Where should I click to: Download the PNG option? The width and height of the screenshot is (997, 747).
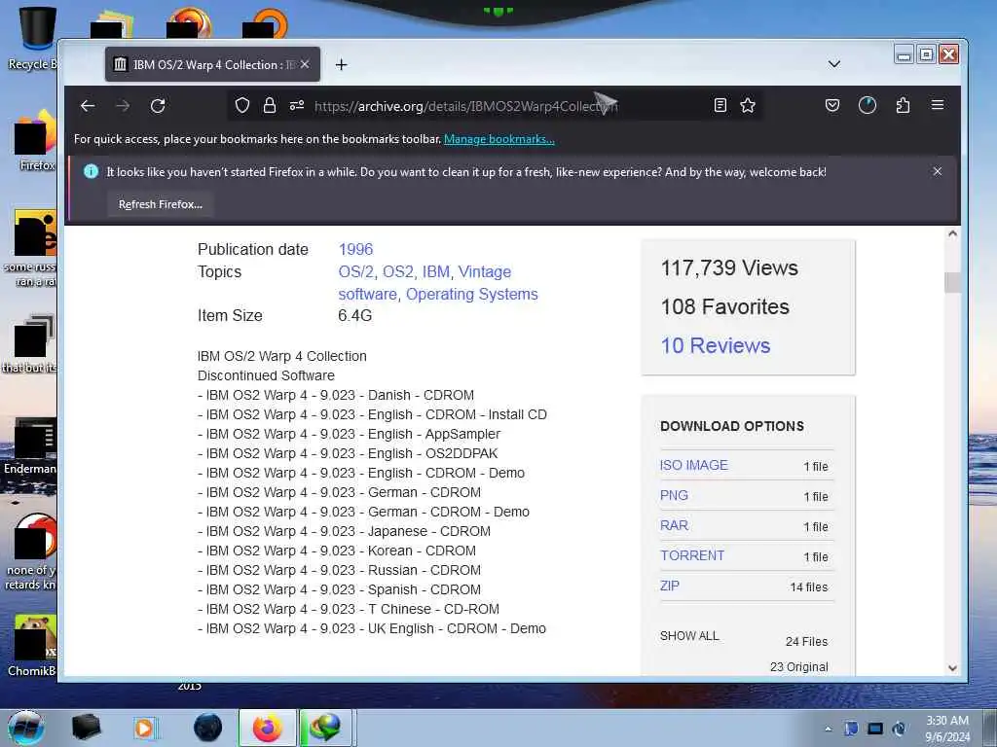[674, 495]
